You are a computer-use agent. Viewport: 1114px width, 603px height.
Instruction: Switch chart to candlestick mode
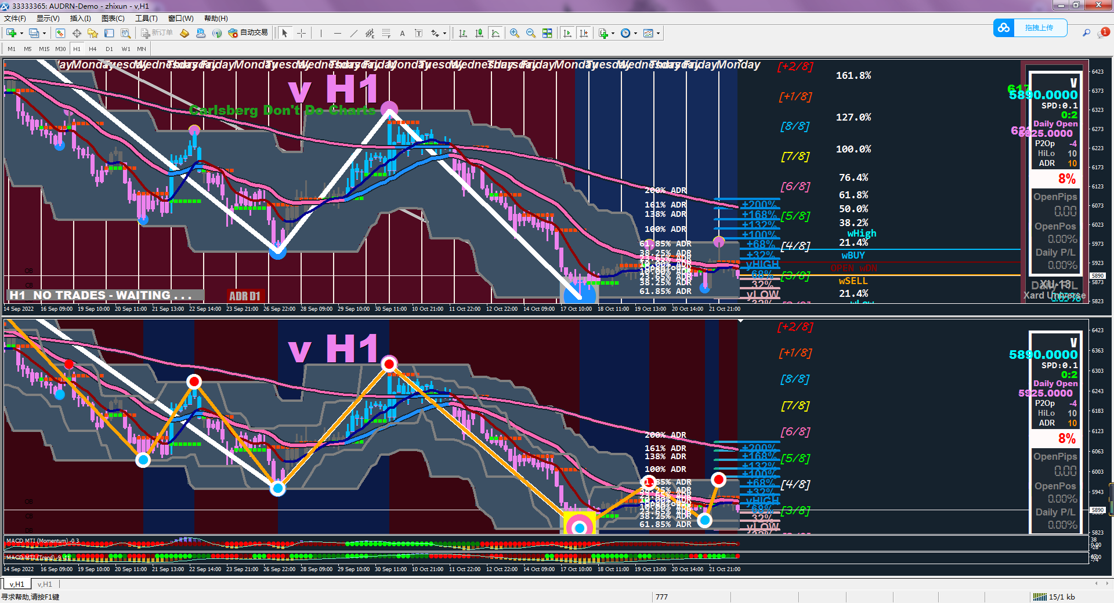pos(479,33)
